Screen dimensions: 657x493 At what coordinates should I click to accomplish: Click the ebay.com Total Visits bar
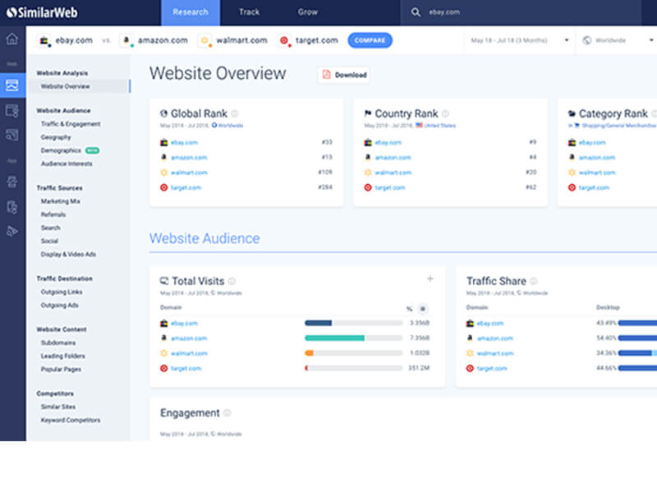(354, 323)
